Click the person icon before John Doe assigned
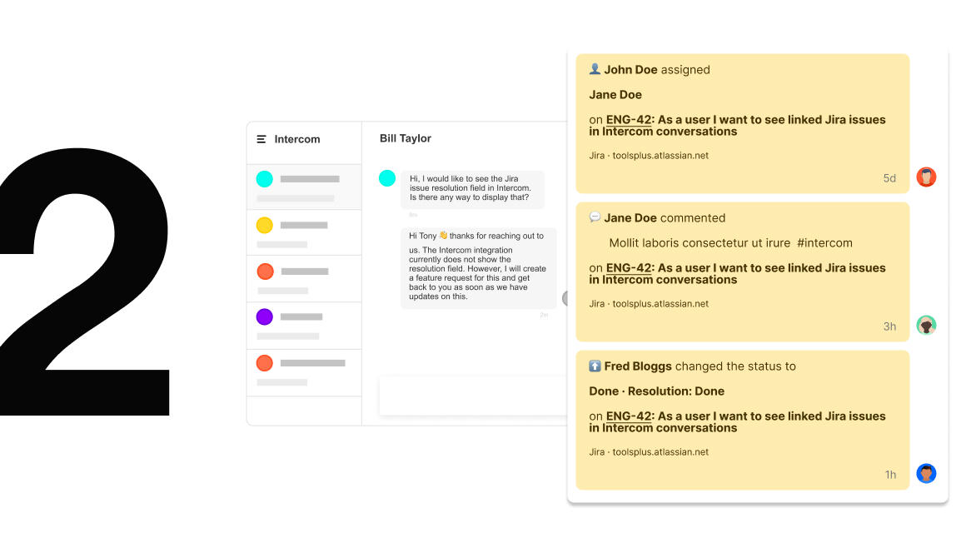 coord(595,69)
